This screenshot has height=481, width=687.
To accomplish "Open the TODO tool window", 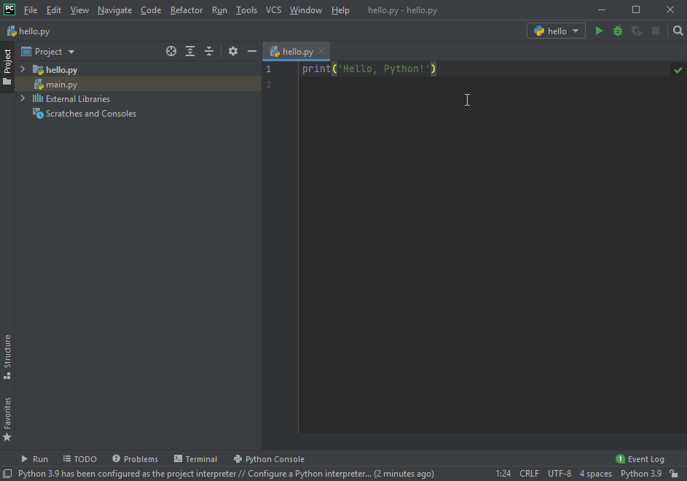I will pos(79,458).
